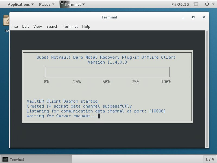This screenshot has height=163, width=217.
Task: Click the 'Listening for communication data channel' line
Action: (x=96, y=111)
